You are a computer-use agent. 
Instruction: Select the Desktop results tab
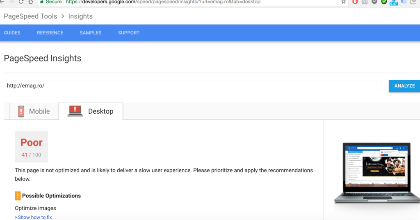click(x=91, y=111)
